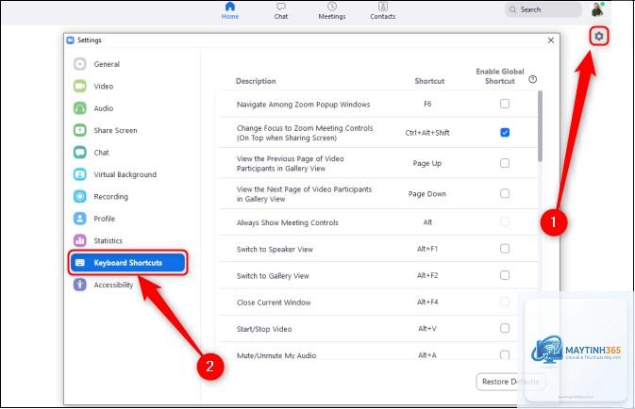Edit the Alt+A shortcut value
Screen dimensions: 635x409
pos(427,355)
